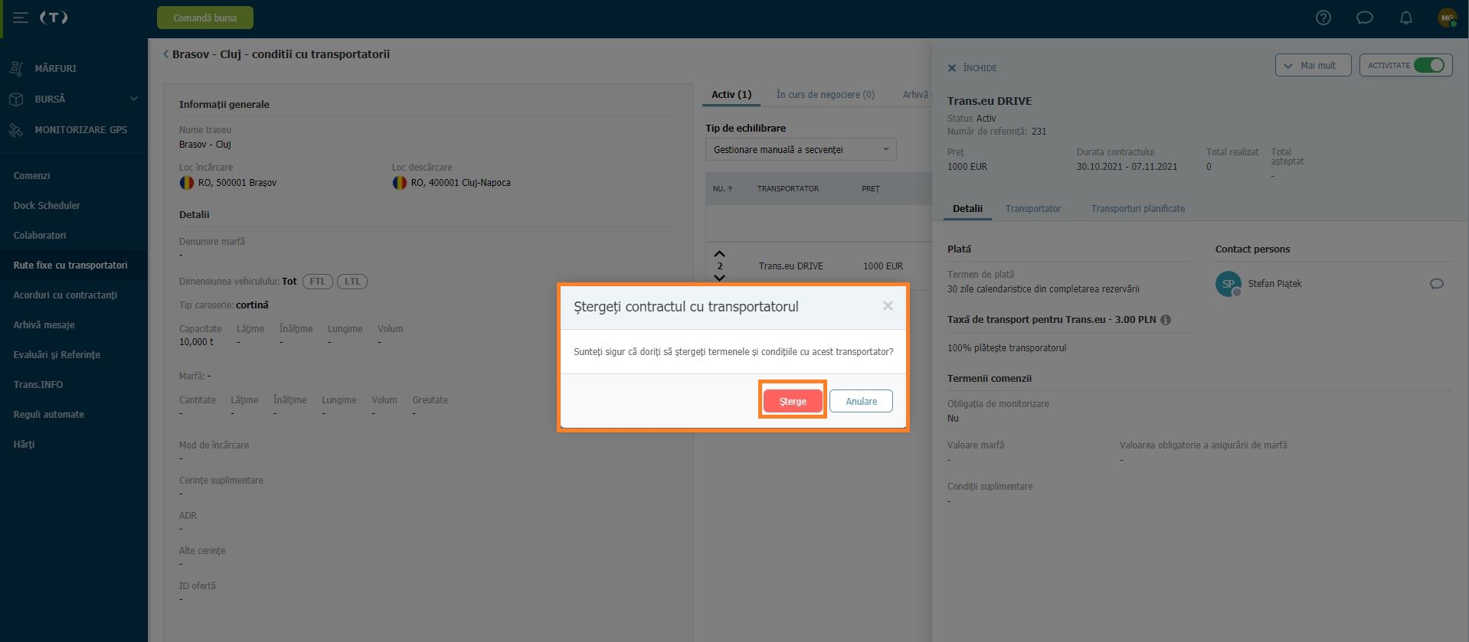The image size is (1469, 642).
Task: Move Trans.eu DRIVE row up
Action: 719,254
